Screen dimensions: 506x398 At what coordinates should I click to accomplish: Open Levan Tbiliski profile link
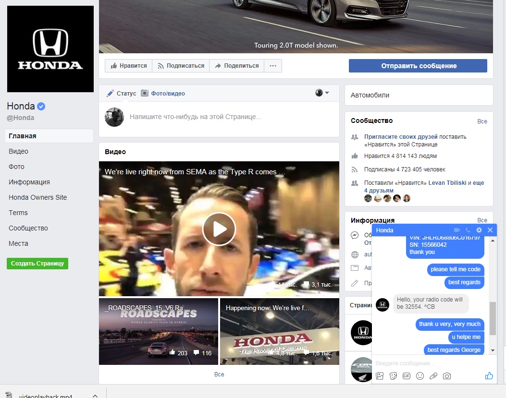[x=447, y=182]
